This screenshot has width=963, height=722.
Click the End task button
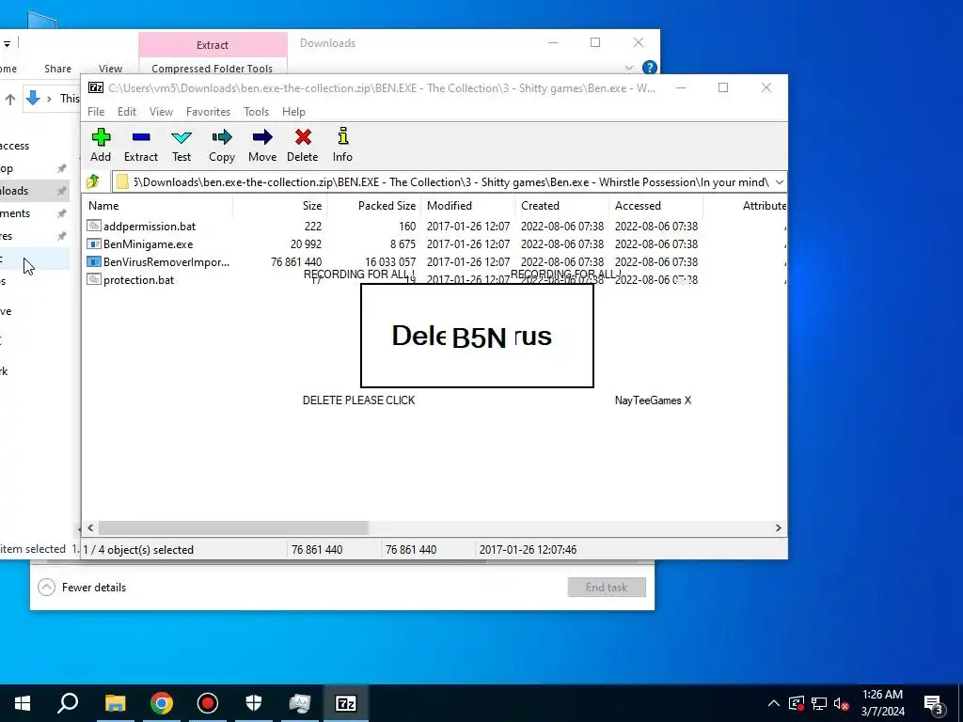(x=607, y=587)
